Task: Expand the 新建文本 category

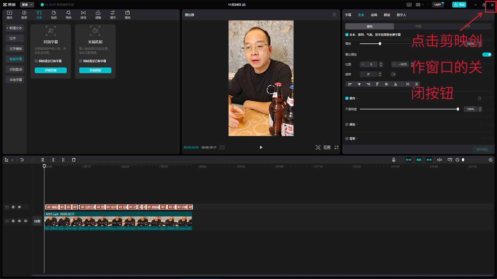Action: click(x=15, y=28)
